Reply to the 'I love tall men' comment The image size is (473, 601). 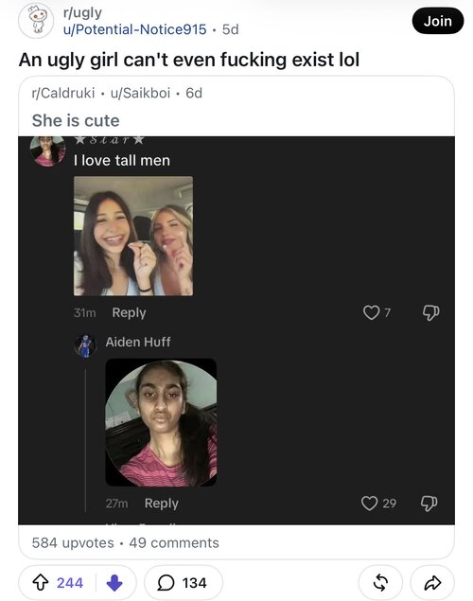(129, 312)
